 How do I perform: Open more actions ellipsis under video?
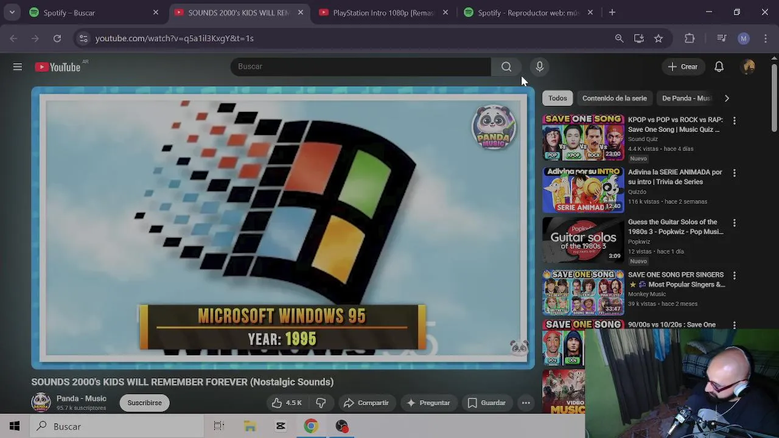click(526, 403)
